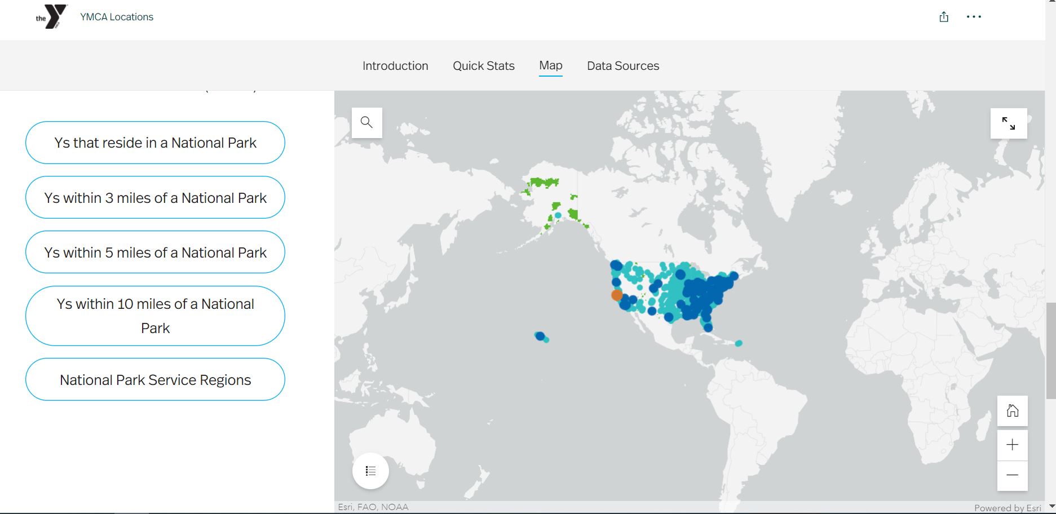Viewport: 1056px width, 514px height.
Task: Zoom out on the map
Action: click(1012, 475)
